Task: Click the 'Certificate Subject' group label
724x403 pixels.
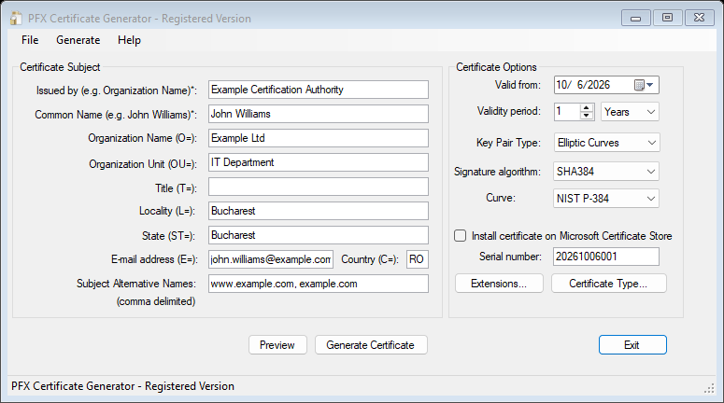Action: click(60, 67)
